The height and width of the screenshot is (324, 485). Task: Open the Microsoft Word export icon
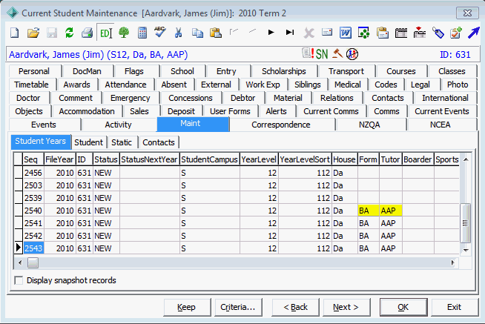345,33
